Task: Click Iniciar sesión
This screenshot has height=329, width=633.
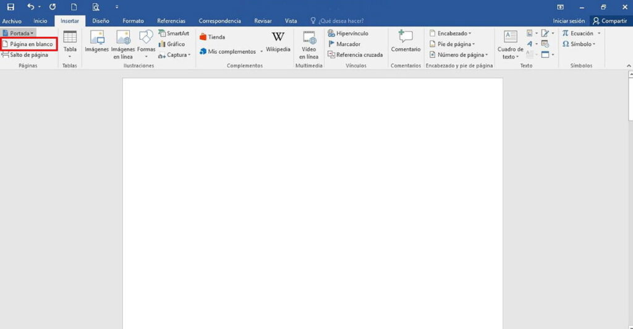Action: click(569, 21)
